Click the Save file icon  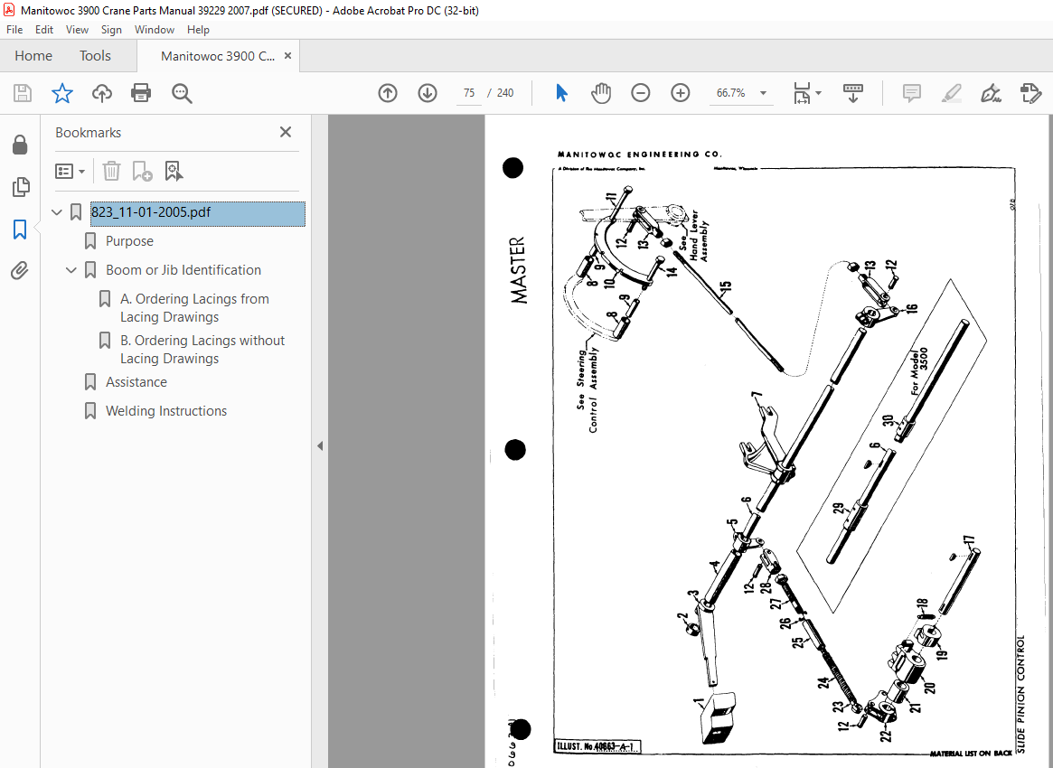pos(23,93)
